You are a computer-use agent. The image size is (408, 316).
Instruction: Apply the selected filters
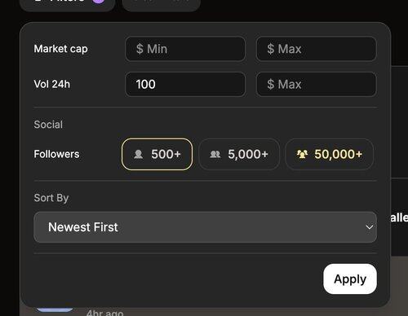coord(350,279)
